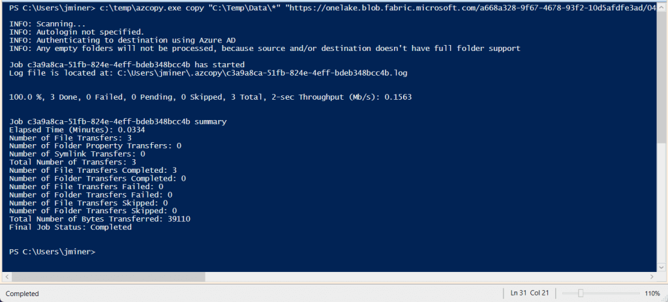Click the 110% zoom level label
668x302 pixels.
[x=652, y=294]
